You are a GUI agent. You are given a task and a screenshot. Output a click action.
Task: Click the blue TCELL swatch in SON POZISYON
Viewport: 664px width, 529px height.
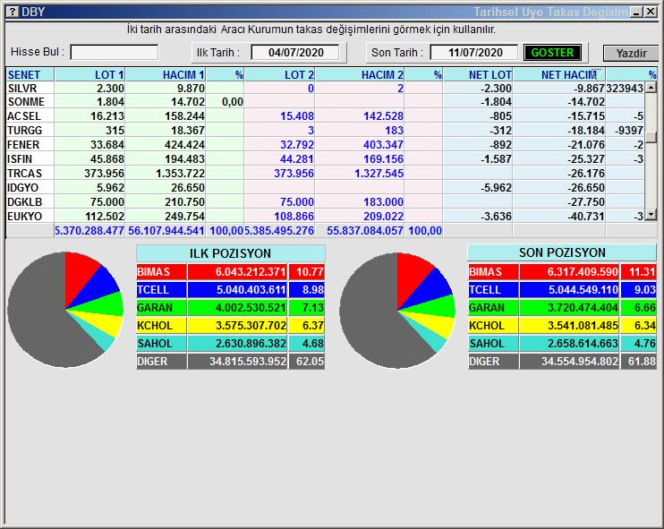[493, 290]
